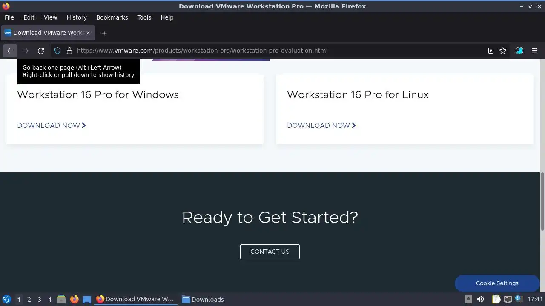
Task: Open the tracking protection shield
Action: (x=57, y=51)
